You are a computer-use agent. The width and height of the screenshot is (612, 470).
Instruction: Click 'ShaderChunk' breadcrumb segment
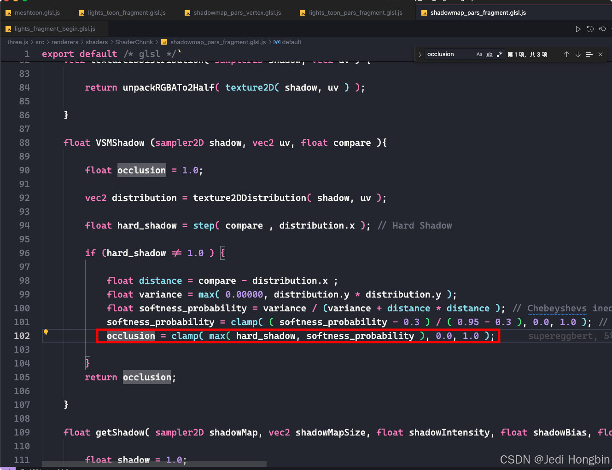point(134,42)
